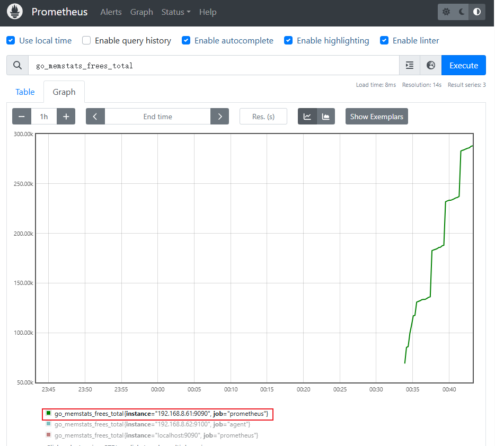Screen dimensions: 495x446
Task: Click the format expression icon
Action: tap(410, 65)
